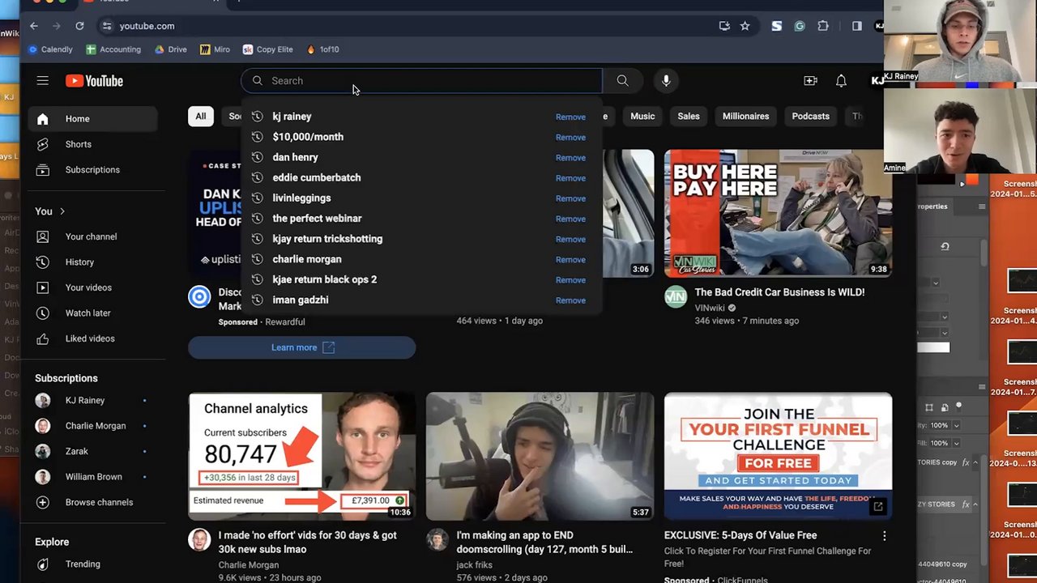Click the YouTube logo
The width and height of the screenshot is (1037, 583).
94,80
